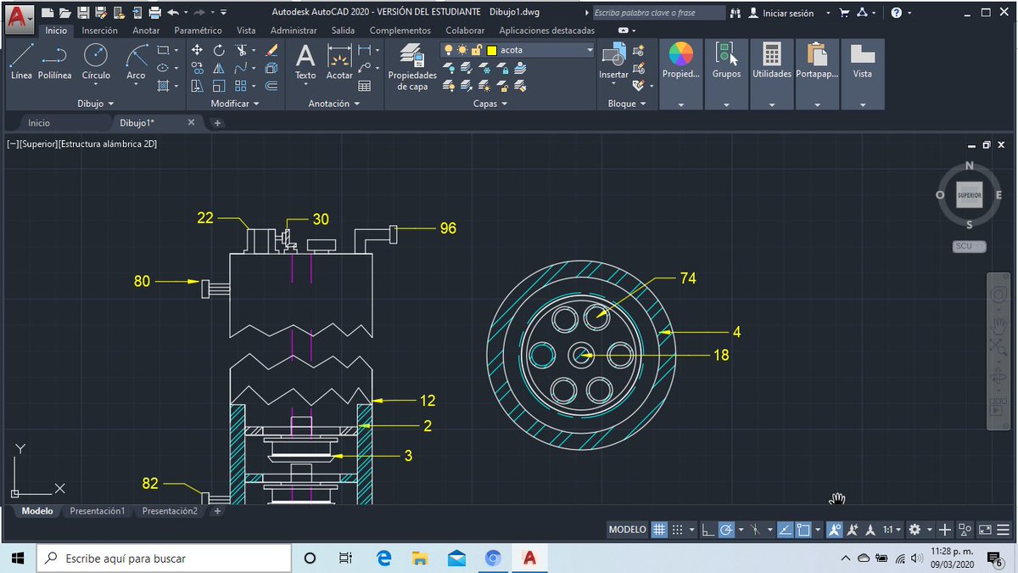This screenshot has height=573, width=1018.
Task: Open the acota layer dropdown
Action: pyautogui.click(x=590, y=50)
